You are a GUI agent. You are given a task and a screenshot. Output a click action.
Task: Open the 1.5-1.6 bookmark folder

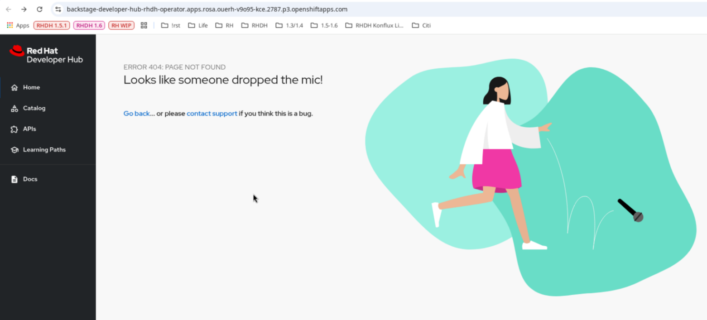324,25
